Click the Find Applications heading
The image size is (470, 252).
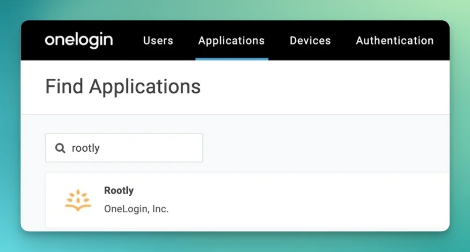pyautogui.click(x=123, y=87)
